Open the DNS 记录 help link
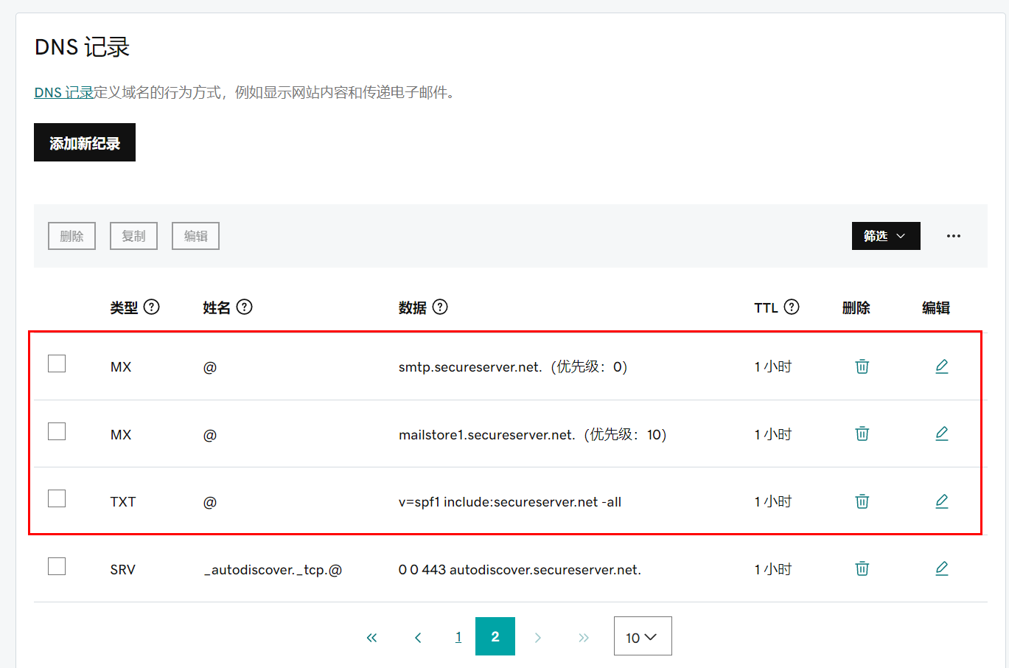The width and height of the screenshot is (1009, 668). pos(63,93)
